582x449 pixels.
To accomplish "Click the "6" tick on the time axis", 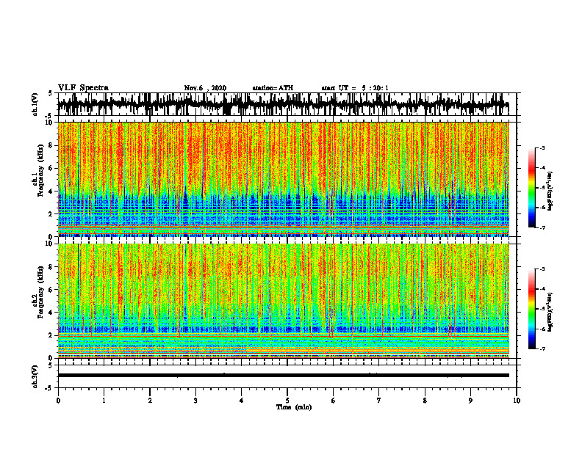I will point(333,401).
